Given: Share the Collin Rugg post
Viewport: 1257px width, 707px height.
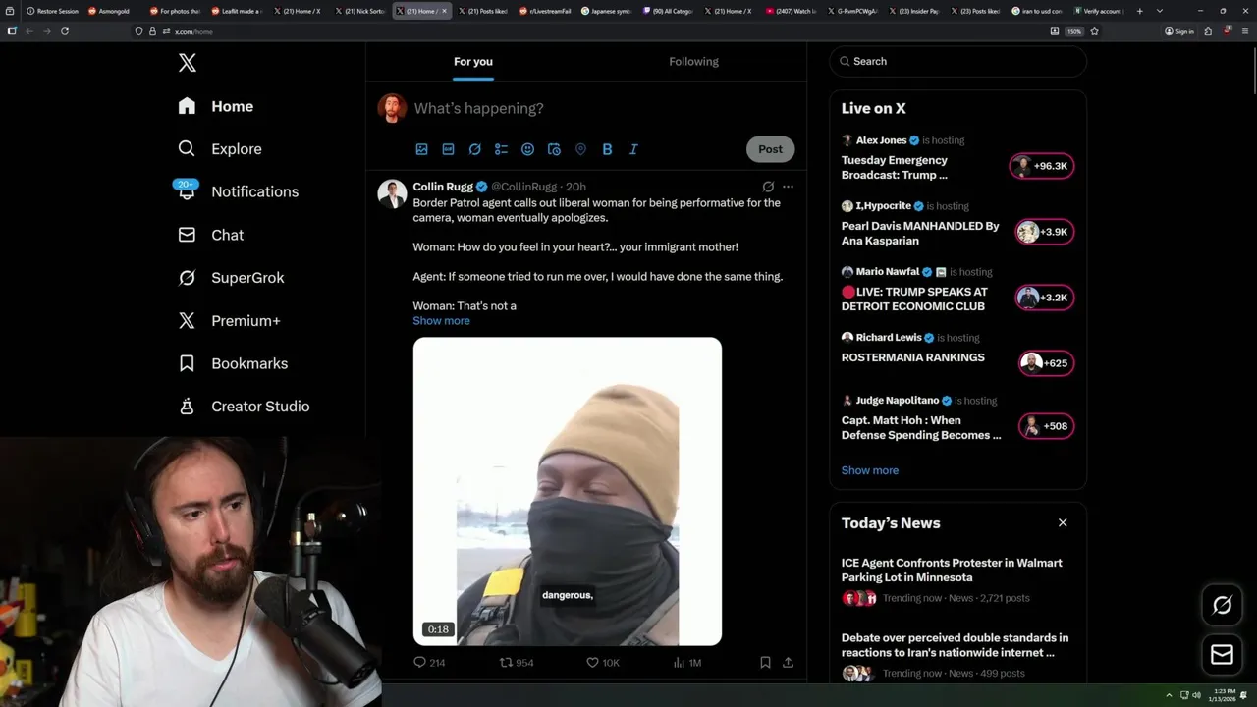Looking at the screenshot, I should (x=788, y=663).
